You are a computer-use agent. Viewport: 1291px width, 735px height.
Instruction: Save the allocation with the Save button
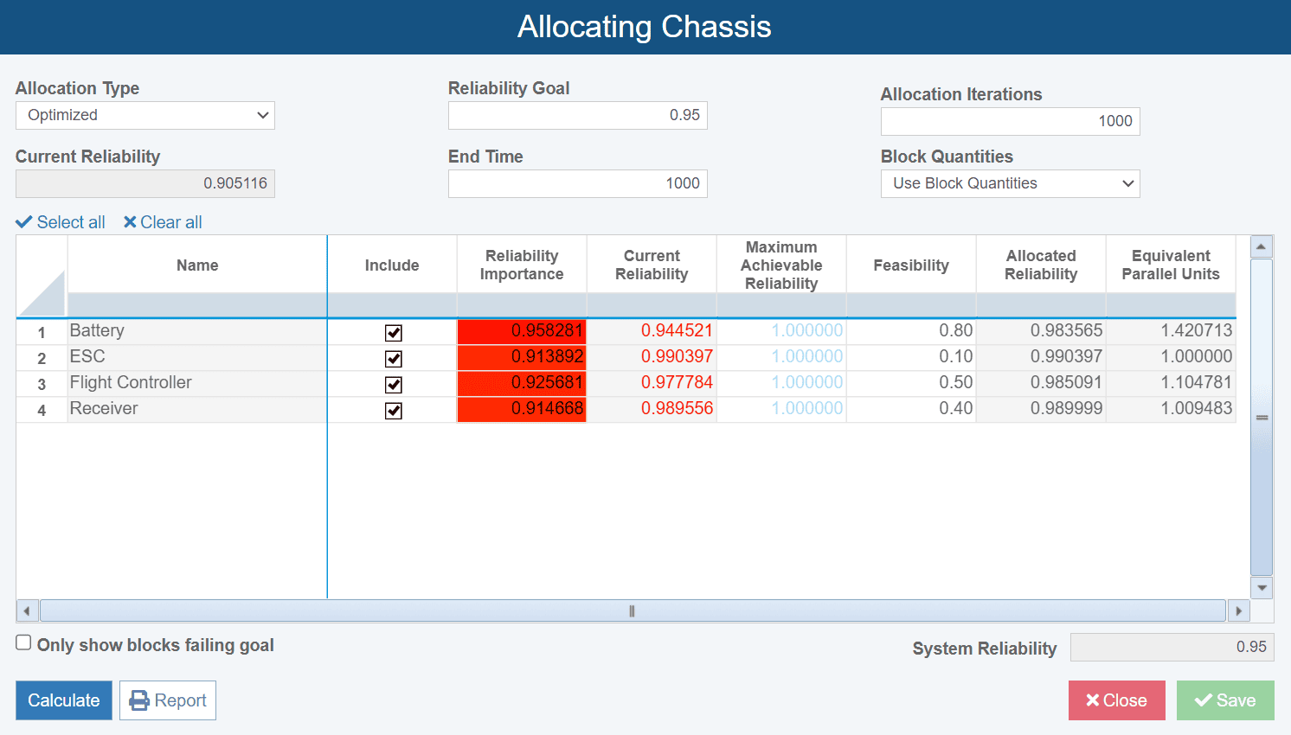[x=1224, y=700]
